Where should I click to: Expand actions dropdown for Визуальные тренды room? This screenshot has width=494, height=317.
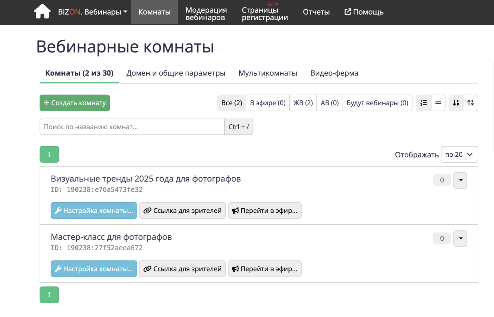[460, 180]
